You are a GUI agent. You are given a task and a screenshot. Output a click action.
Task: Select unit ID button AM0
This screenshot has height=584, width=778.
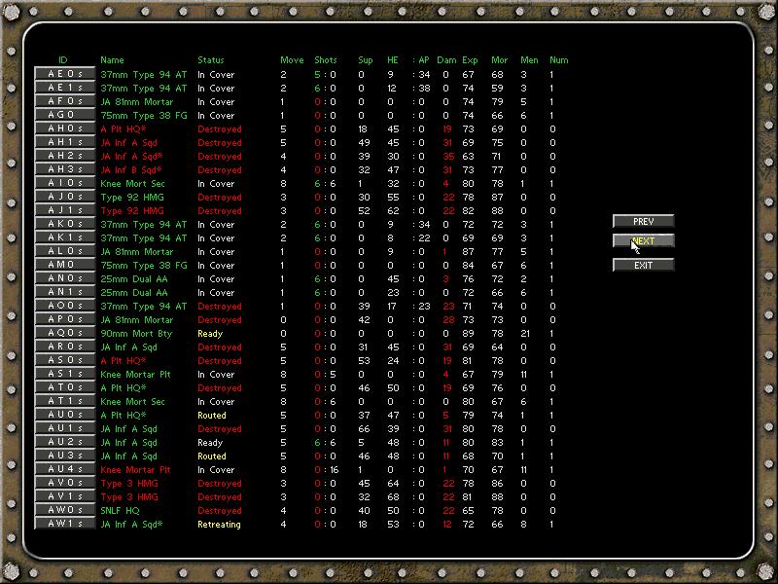pyautogui.click(x=64, y=265)
